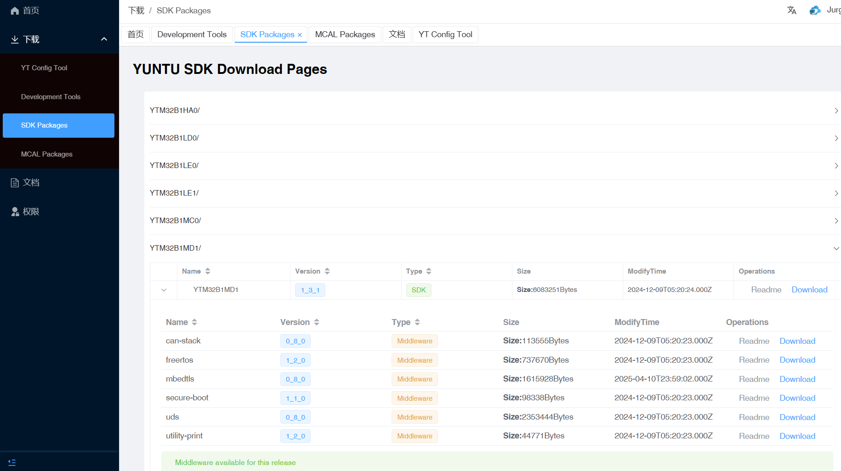Select SDK Packages in sidebar
The image size is (841, 471).
[x=58, y=125]
